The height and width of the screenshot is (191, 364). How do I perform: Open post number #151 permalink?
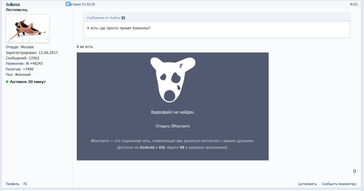[354, 4]
